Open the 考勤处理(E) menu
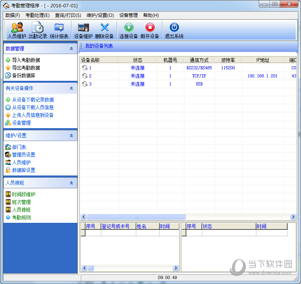Viewport: 301px width, 284px height. click(37, 15)
